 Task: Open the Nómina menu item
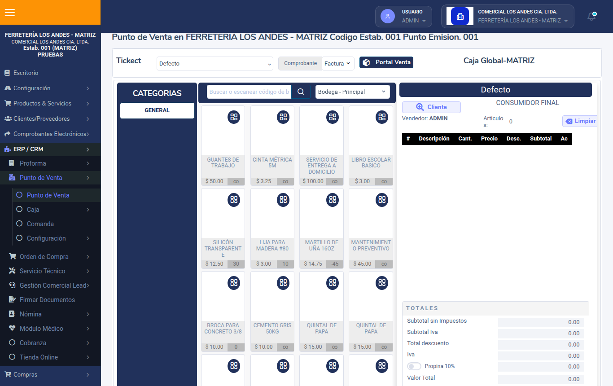(50, 314)
